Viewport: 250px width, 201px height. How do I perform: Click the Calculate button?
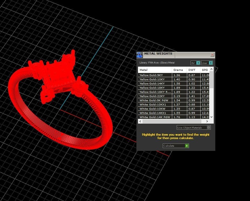pos(176,146)
